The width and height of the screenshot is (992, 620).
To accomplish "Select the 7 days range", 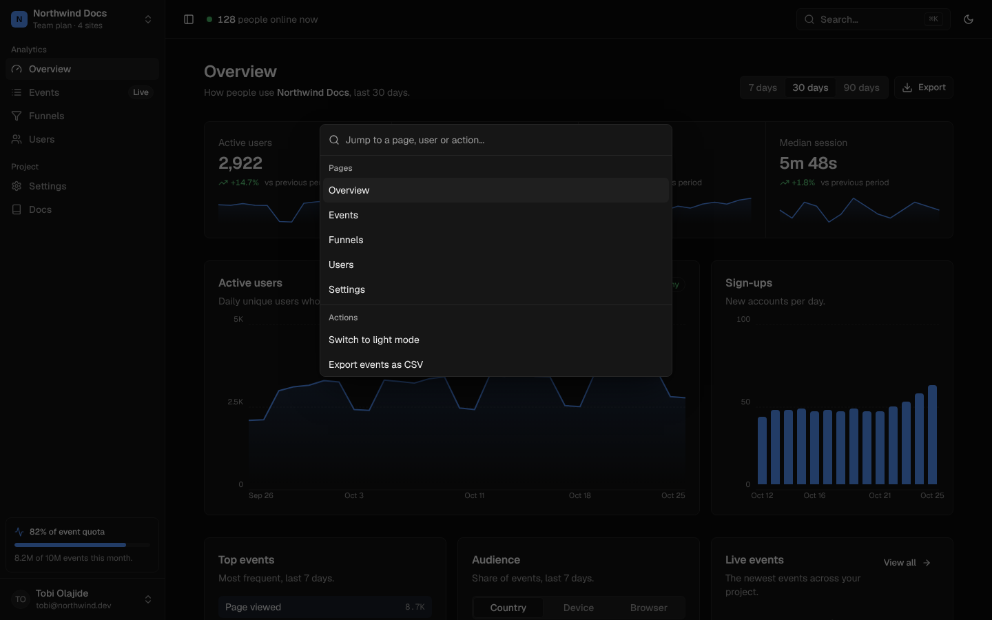I will [763, 87].
